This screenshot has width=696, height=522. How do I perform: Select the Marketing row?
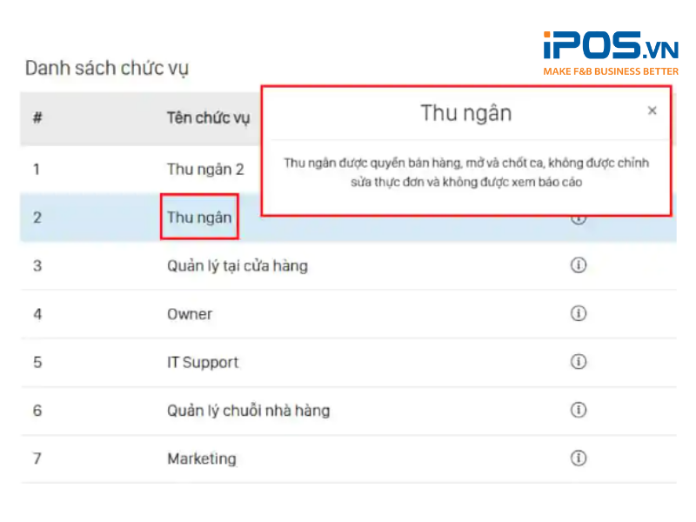click(202, 458)
